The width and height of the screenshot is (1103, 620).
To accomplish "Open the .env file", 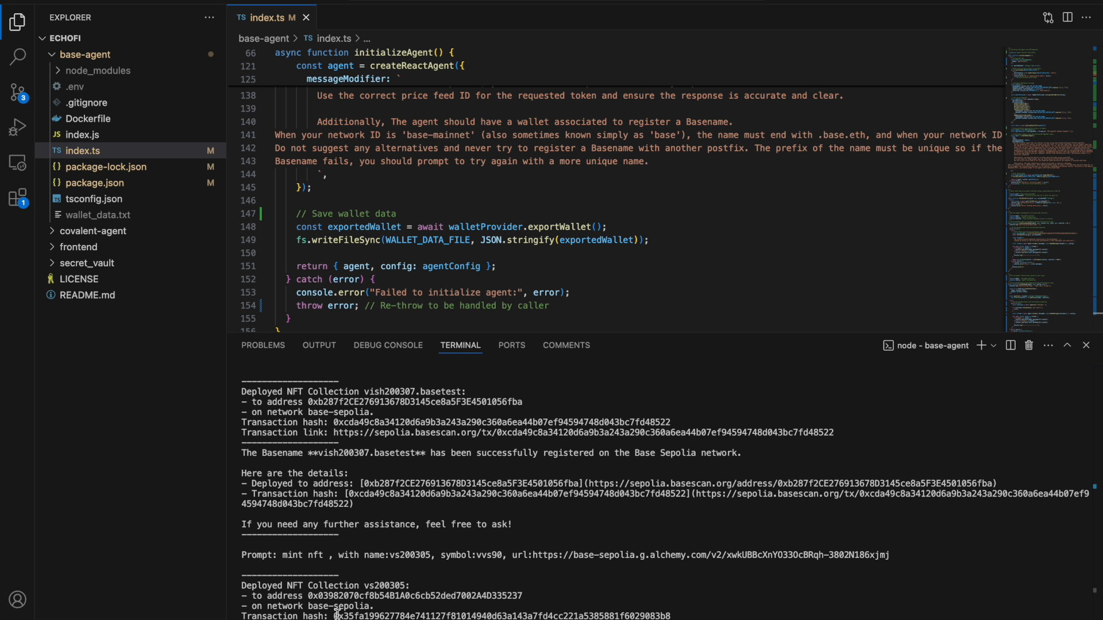I will click(130, 87).
